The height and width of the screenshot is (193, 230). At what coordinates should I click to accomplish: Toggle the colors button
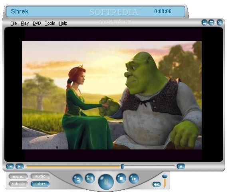click(x=40, y=184)
